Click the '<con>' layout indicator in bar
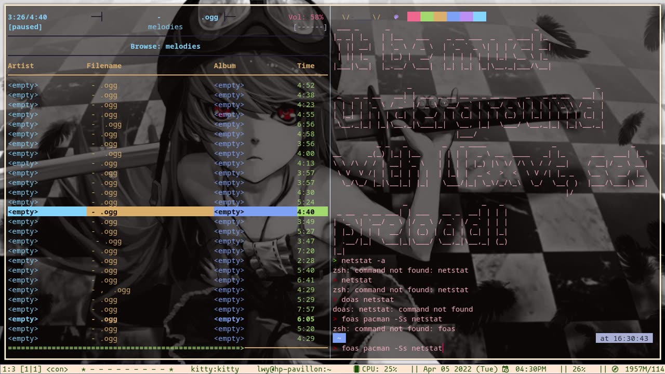665x374 pixels. point(57,369)
